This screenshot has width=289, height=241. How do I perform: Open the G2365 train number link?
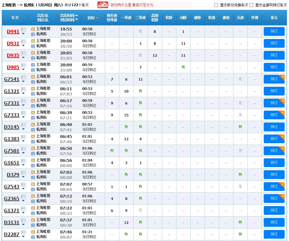coord(12,199)
